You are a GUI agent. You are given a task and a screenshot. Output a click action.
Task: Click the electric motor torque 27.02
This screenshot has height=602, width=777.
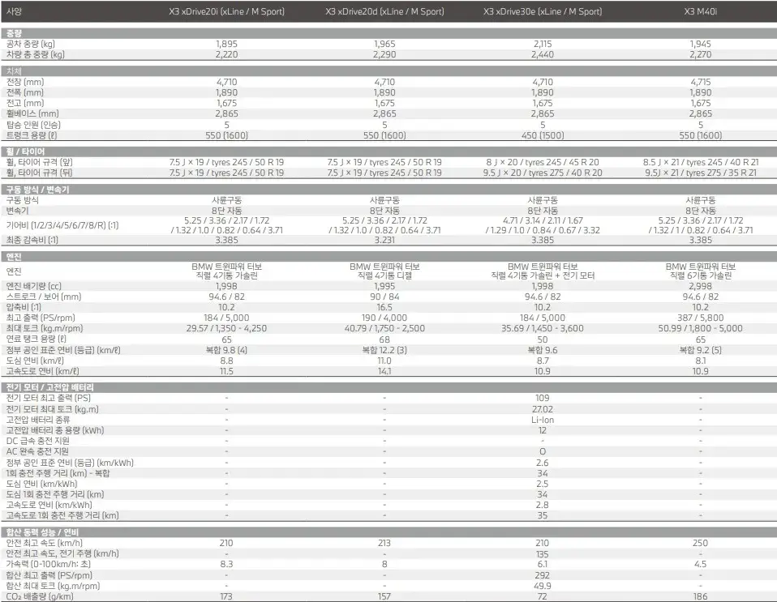pos(543,409)
